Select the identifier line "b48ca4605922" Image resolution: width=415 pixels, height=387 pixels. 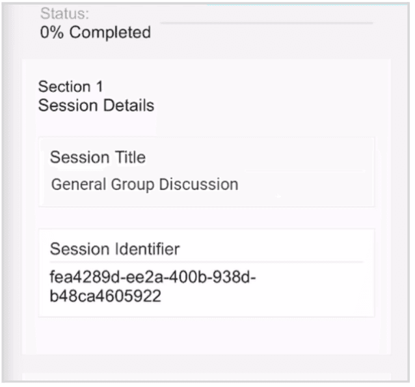click(105, 296)
